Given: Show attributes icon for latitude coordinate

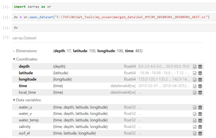Looking at the screenshot, I should coord(194,73).
